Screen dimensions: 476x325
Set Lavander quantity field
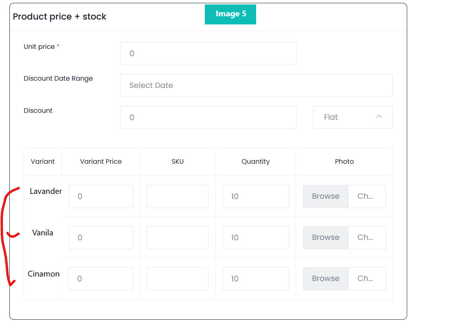click(x=256, y=197)
